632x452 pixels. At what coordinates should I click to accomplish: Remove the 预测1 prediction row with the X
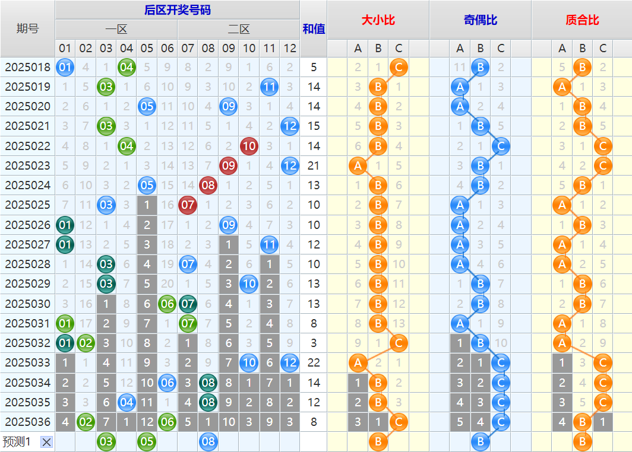click(x=47, y=442)
